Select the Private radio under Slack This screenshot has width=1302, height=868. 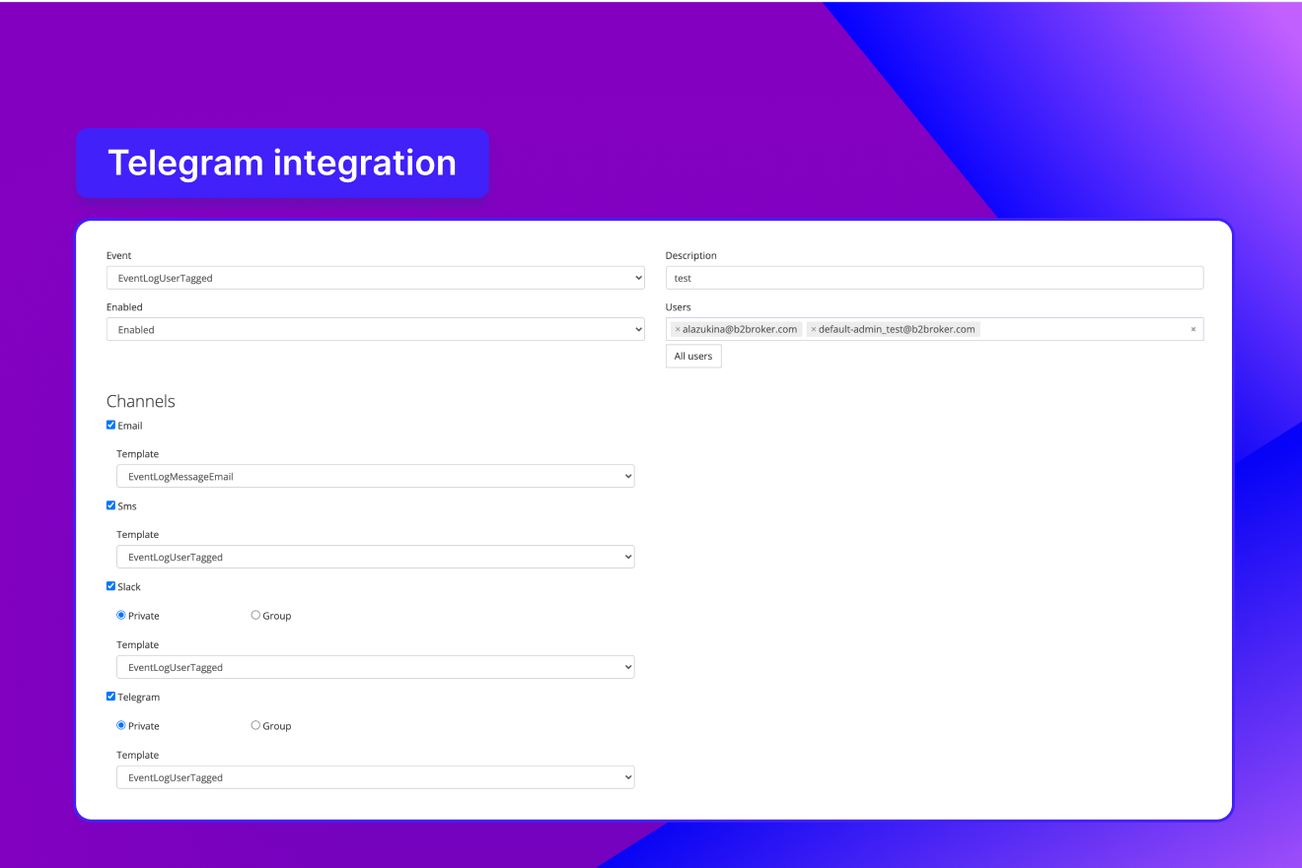pos(121,615)
